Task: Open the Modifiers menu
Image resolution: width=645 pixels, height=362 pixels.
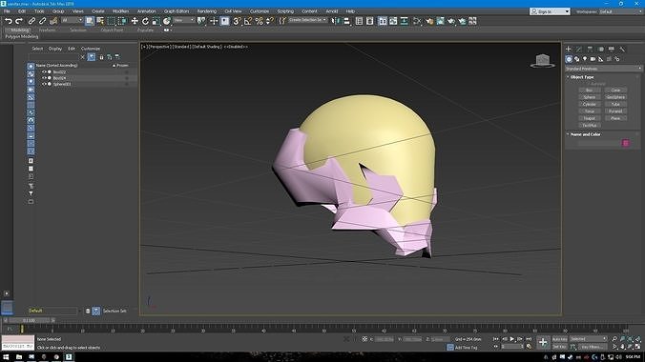Action: 120,11
